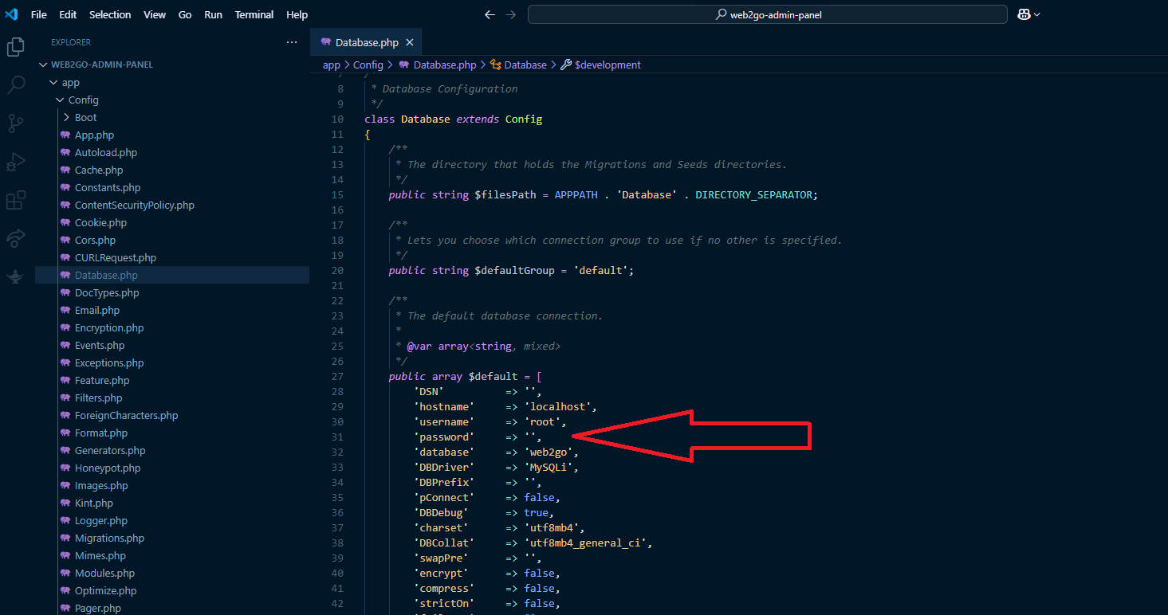Collapse the WEB2GO-ADMIN-PANEL root section
Image resolution: width=1168 pixels, height=615 pixels.
(101, 65)
